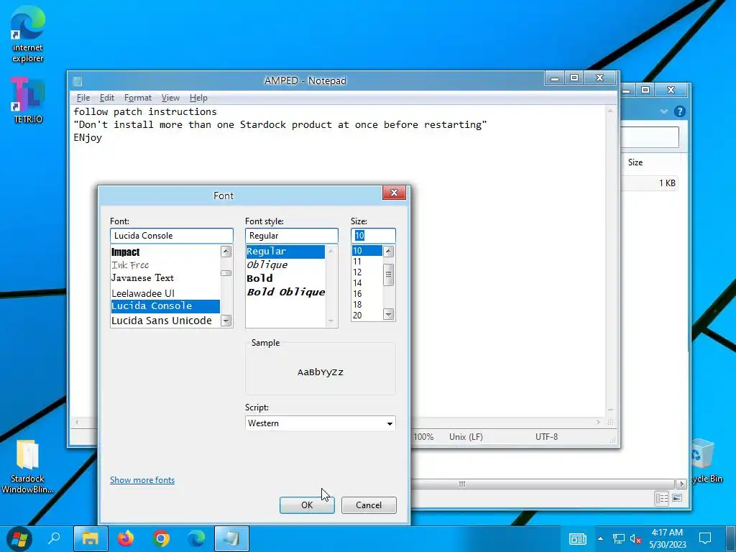Choose the Bold Oblique font style
736x552 pixels.
(285, 292)
